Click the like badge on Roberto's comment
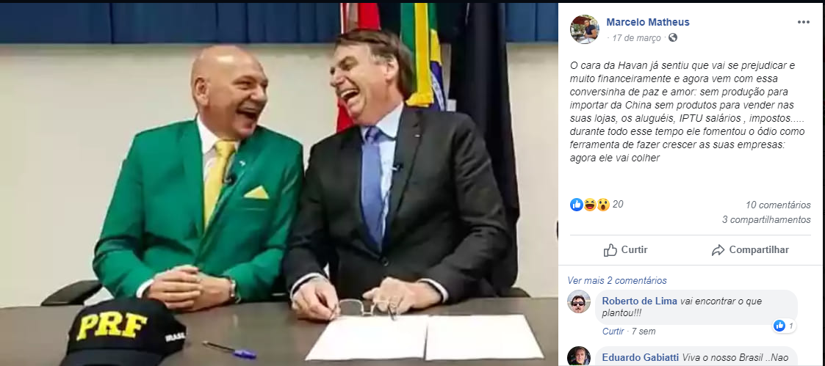This screenshot has width=825, height=366. point(784,326)
